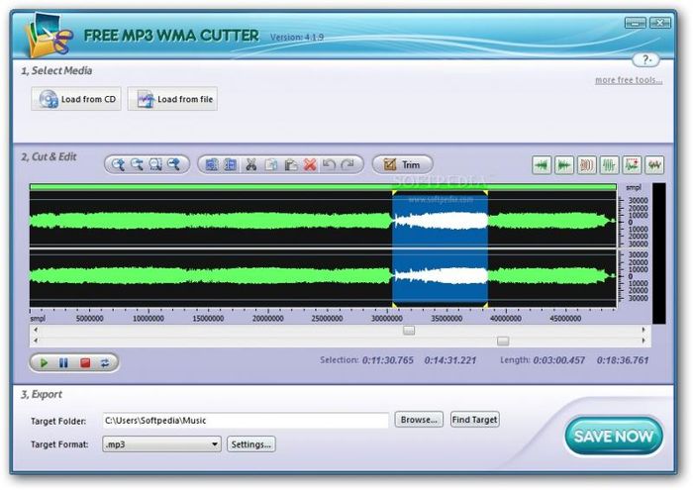Click the red X Delete icon
Viewport: 693px width, 490px height.
pos(310,165)
